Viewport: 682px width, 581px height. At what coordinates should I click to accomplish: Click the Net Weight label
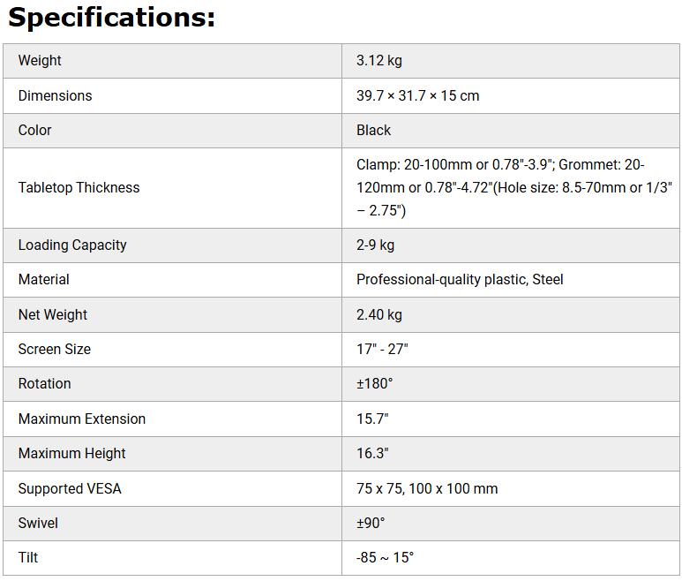[x=52, y=314]
